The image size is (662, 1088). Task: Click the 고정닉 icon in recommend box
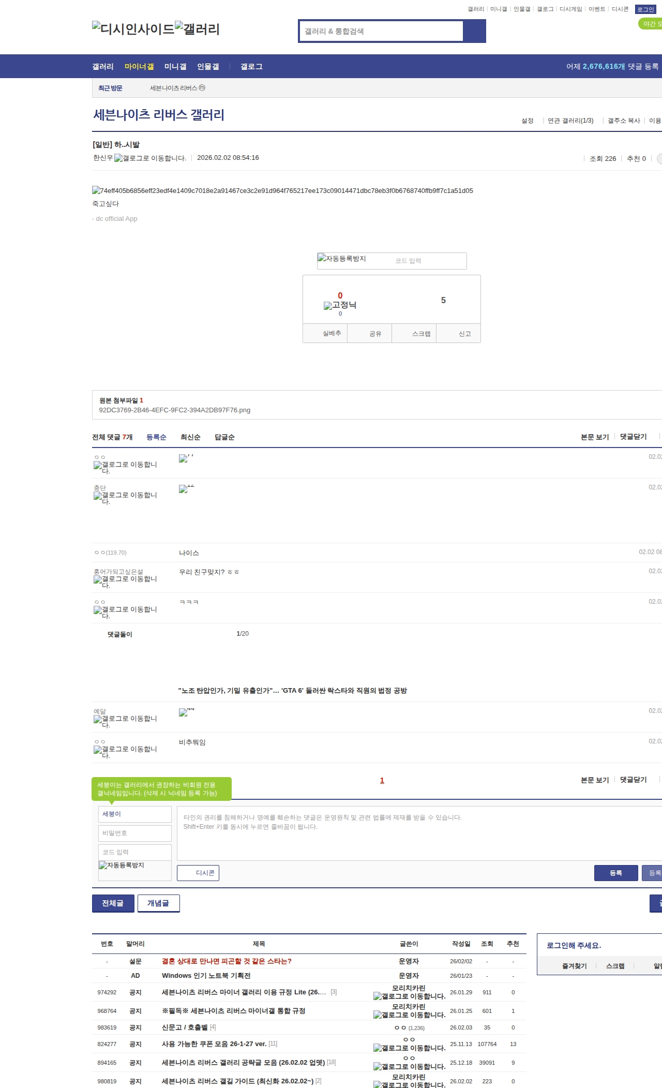tap(328, 306)
